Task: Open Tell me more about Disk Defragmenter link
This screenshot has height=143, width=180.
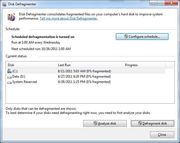Action: click(69, 18)
